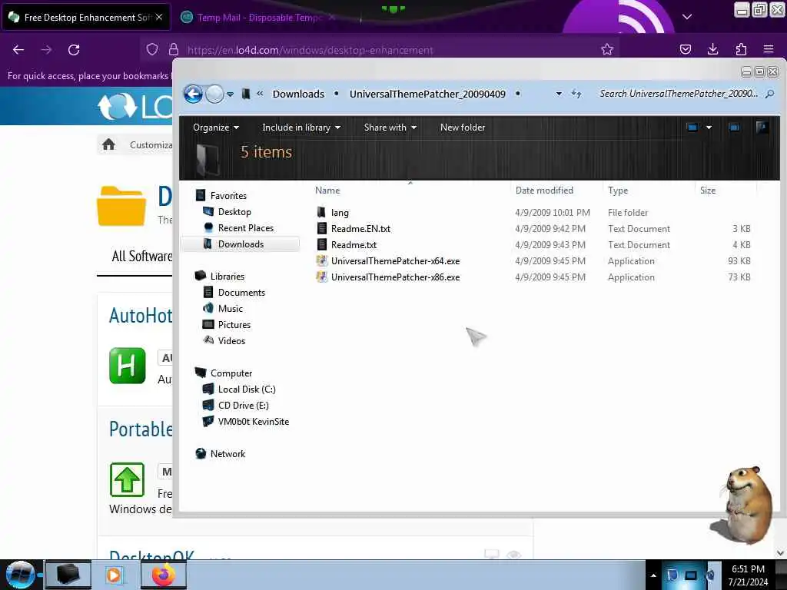Open Firefox downloads panel icon
Screen dimensions: 787x590
pyautogui.click(x=712, y=49)
